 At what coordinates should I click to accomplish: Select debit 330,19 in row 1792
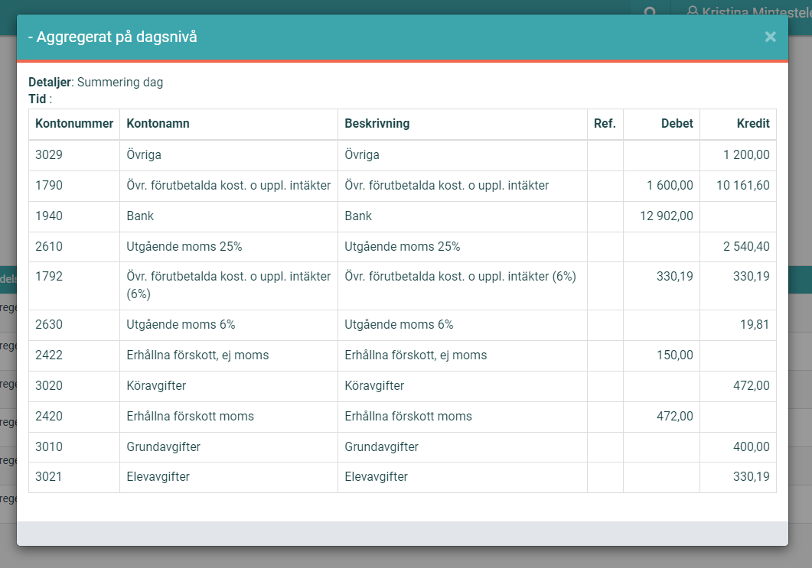pos(675,276)
